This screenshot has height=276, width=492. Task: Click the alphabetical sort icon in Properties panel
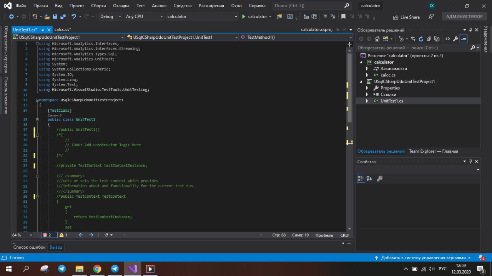tap(369, 178)
